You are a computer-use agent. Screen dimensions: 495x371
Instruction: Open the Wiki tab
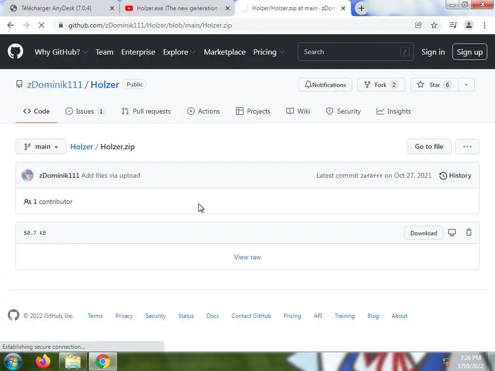[x=298, y=112]
